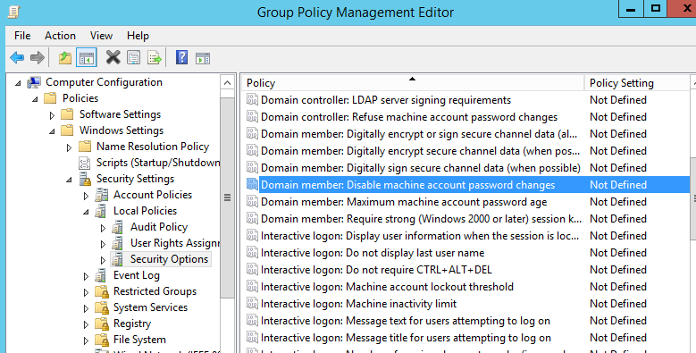
Task: Select Do not require CTRL+ALT+DEL policy
Action: coord(376,270)
